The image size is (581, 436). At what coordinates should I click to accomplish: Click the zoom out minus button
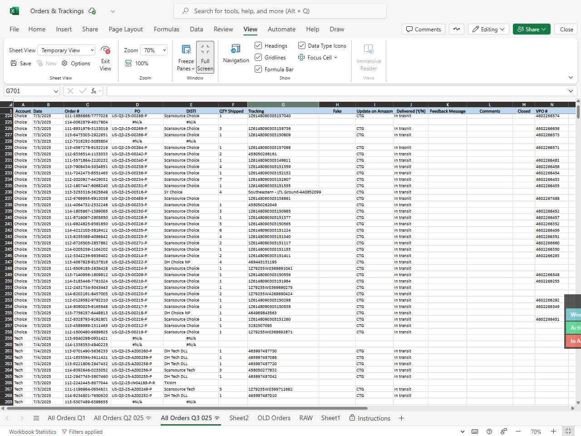pyautogui.click(x=518, y=431)
